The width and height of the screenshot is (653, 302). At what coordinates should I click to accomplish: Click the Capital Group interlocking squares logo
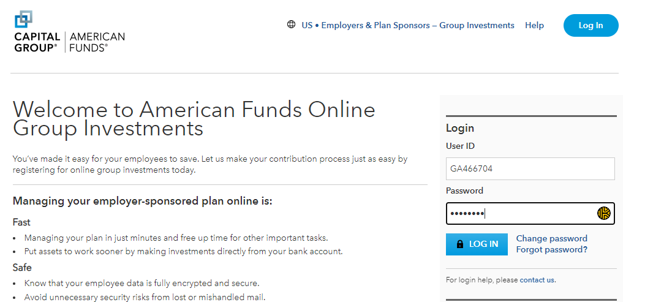[23, 20]
